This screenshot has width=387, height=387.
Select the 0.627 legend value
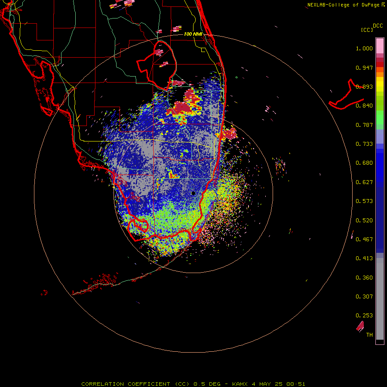coord(364,182)
